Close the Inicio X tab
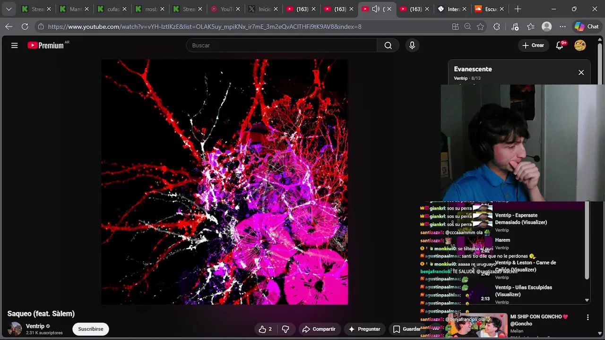 (276, 9)
